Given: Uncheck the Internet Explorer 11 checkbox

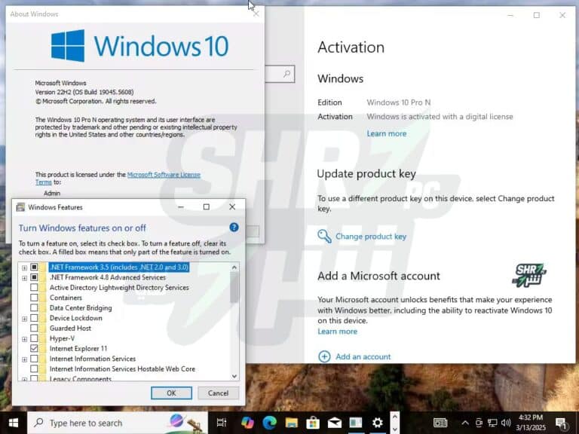Looking at the screenshot, I should [x=34, y=349].
